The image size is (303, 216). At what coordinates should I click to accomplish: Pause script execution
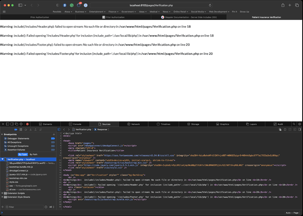21,130
